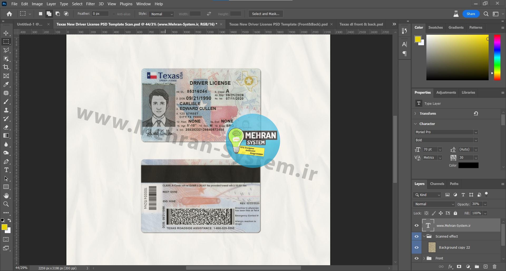Image resolution: width=506 pixels, height=271 pixels.
Task: Select the Eraser tool
Action: tap(6, 127)
